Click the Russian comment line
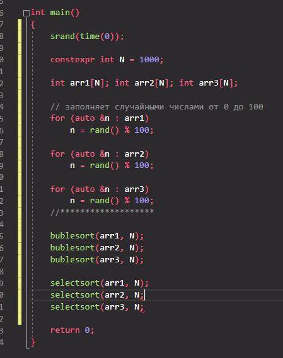Image resolution: width=283 pixels, height=358 pixels. coord(157,106)
